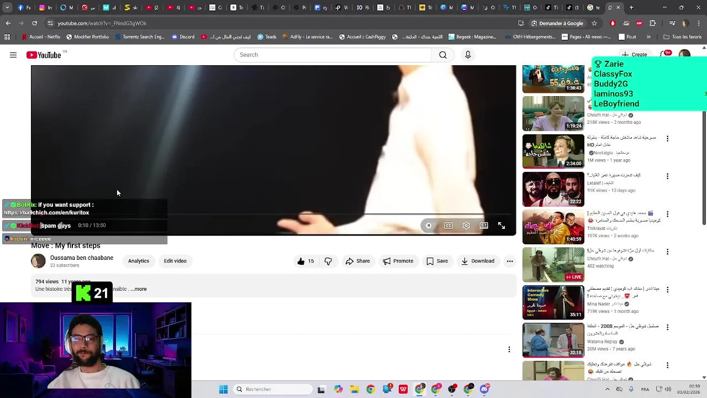This screenshot has width=707, height=398.
Task: Enter fullscreen mode on the video
Action: [x=502, y=226]
